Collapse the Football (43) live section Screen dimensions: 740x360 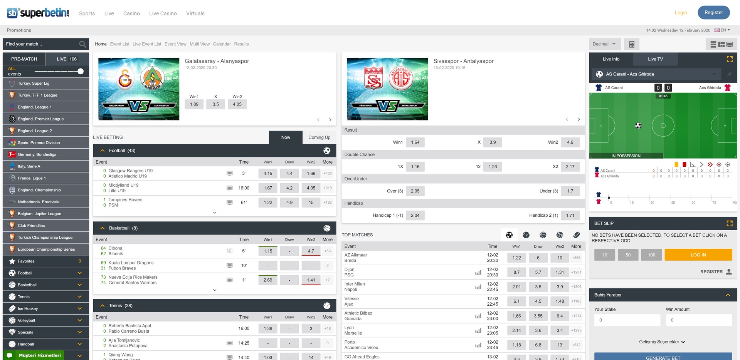tap(103, 151)
